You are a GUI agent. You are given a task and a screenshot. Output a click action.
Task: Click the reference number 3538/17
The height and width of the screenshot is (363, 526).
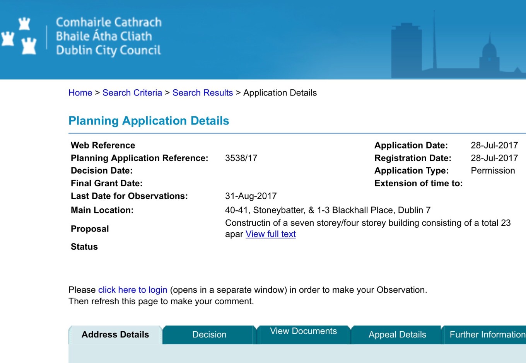241,158
